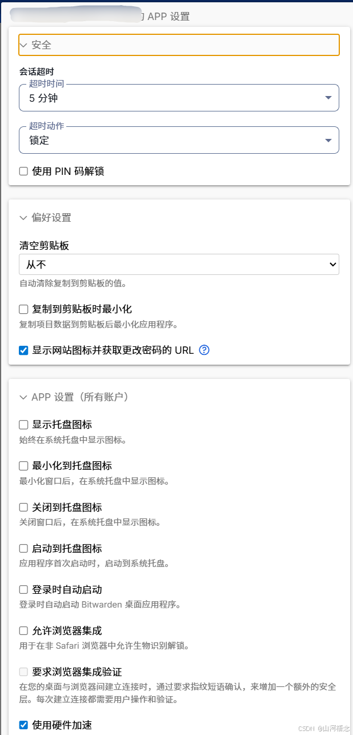The height and width of the screenshot is (735, 353).
Task: Collapse the 安全 section chevron
Action: 23,45
